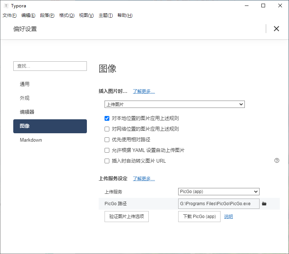Check 优先使用相对路径 option
The width and height of the screenshot is (289, 254).
point(107,140)
